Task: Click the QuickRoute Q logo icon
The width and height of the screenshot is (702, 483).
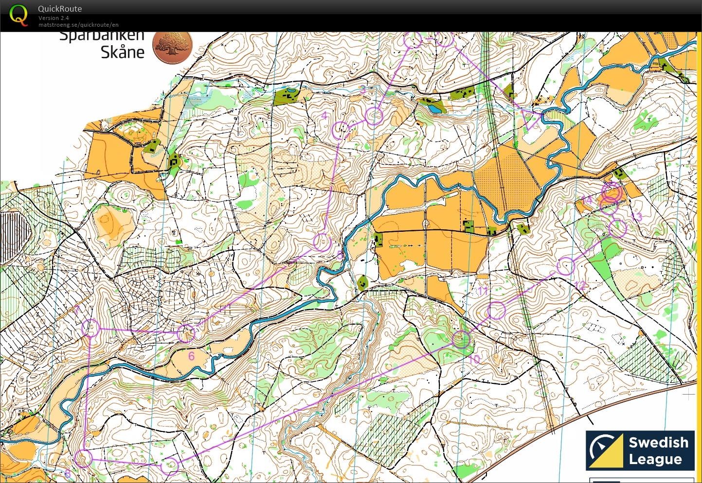Action: pos(18,15)
